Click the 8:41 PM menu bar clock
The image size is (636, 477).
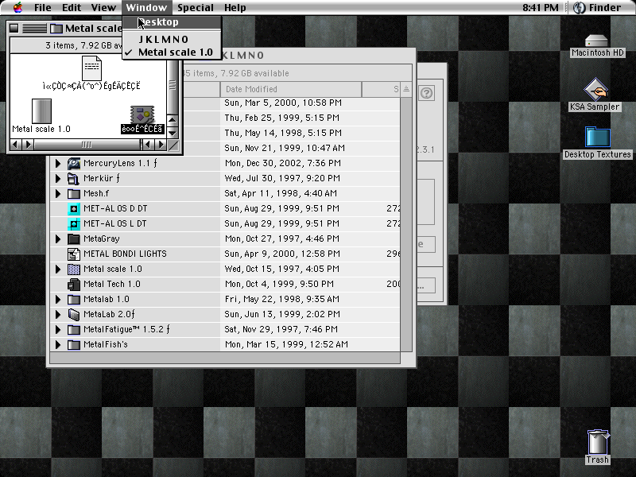(x=540, y=7)
